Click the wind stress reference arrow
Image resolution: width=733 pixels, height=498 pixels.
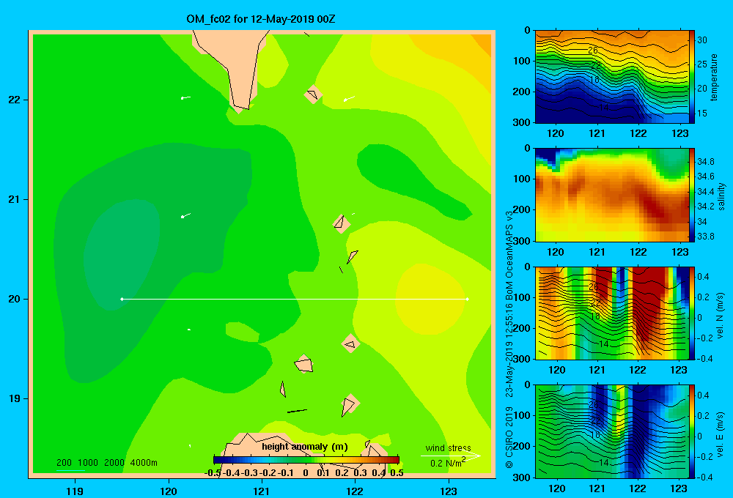click(x=451, y=456)
